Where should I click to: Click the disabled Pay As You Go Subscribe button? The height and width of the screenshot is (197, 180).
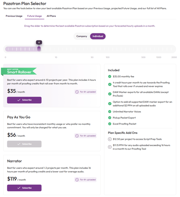coord(24,144)
